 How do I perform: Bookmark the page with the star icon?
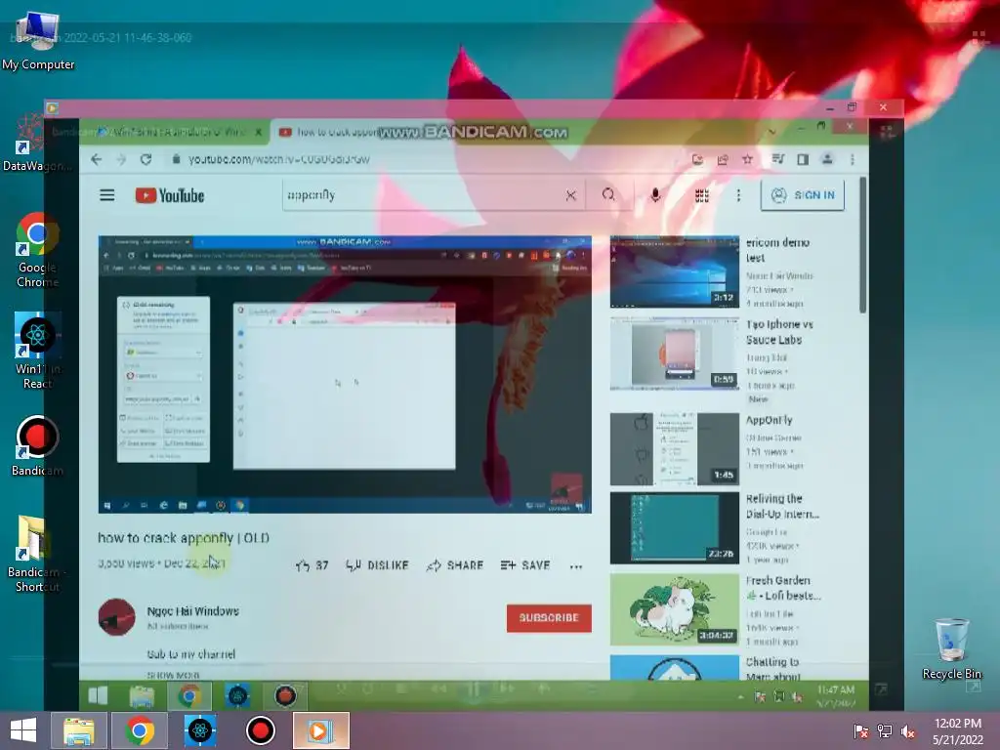(x=747, y=159)
